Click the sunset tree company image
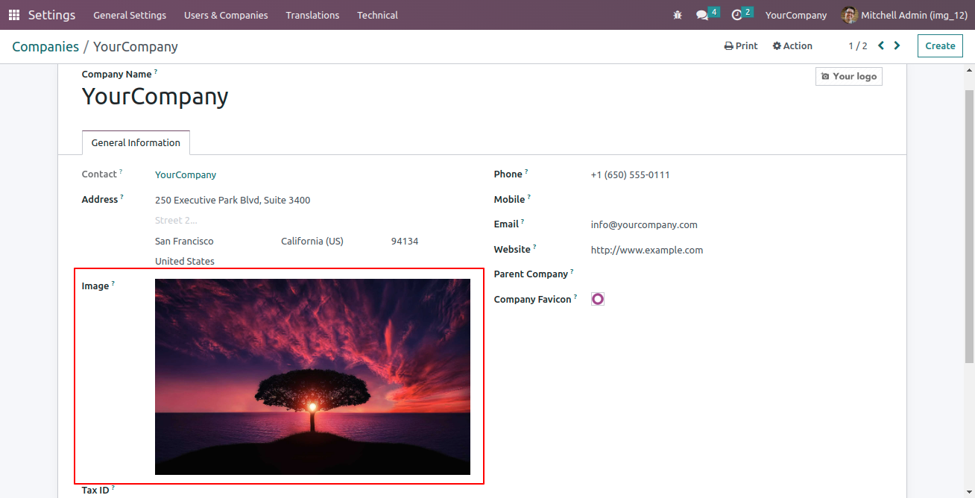This screenshot has height=498, width=975. click(x=312, y=376)
